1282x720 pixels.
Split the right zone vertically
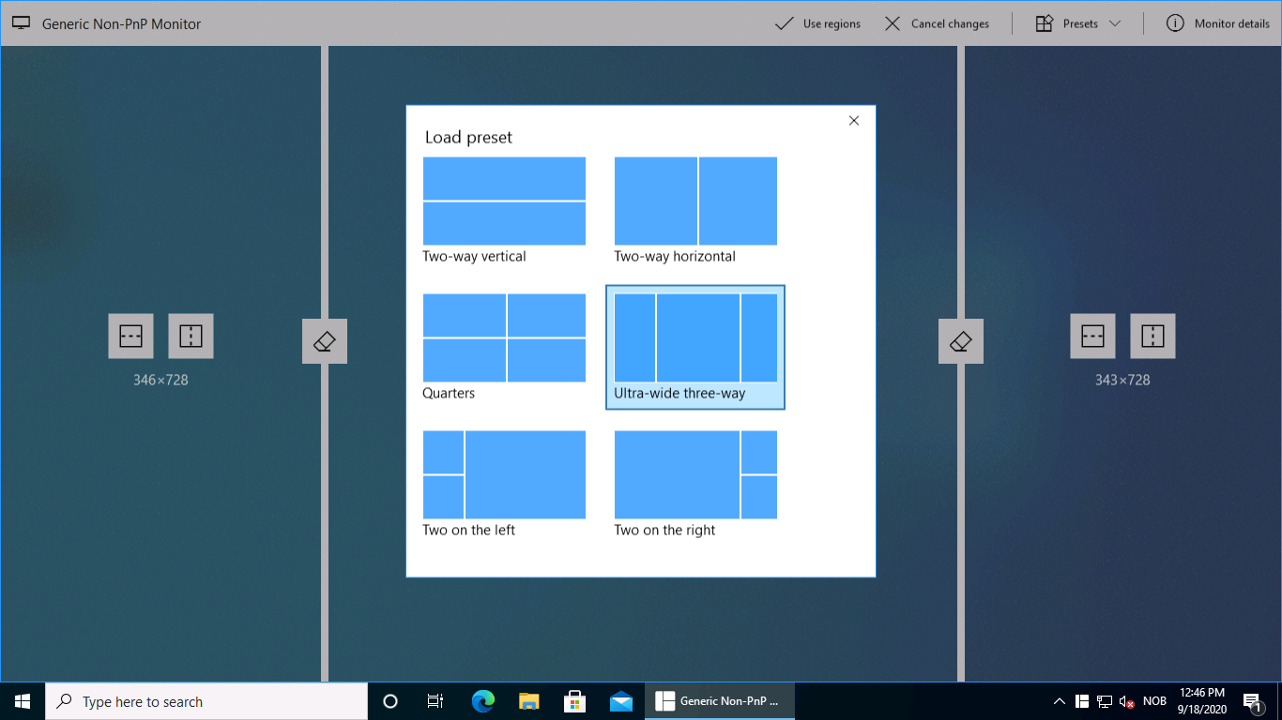pos(1152,336)
